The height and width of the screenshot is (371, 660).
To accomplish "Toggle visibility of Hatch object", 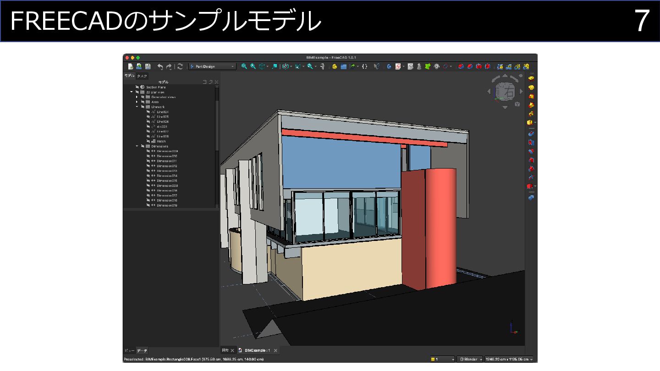I will 148,141.
